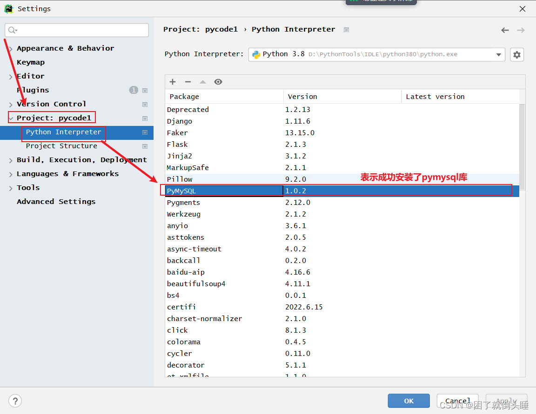Click the forward navigation arrow
The image size is (536, 414).
pyautogui.click(x=521, y=30)
